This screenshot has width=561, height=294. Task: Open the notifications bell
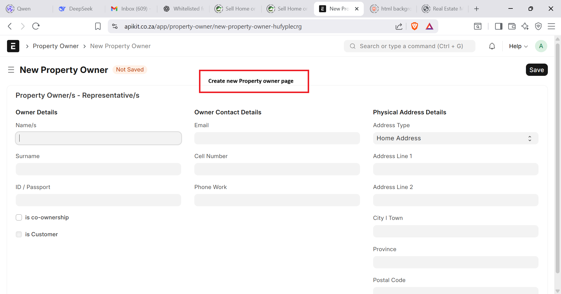492,46
